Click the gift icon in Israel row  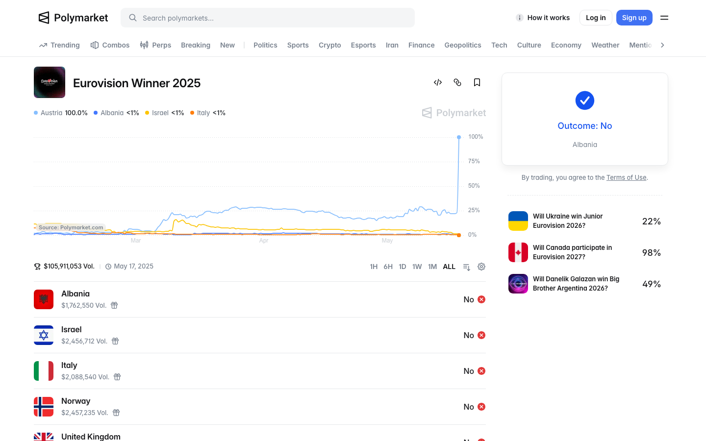pyautogui.click(x=115, y=341)
